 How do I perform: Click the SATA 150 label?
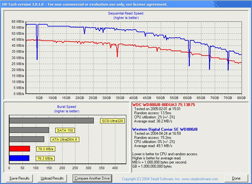point(65,130)
